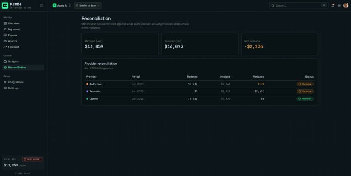Viewport: 351px width, 176px height.
Task: Click the matched check icon in OpenAI badge
Action: 300,99
